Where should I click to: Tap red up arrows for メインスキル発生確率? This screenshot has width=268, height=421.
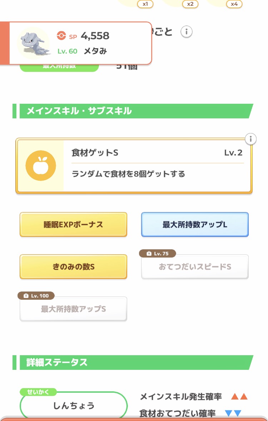(x=239, y=396)
